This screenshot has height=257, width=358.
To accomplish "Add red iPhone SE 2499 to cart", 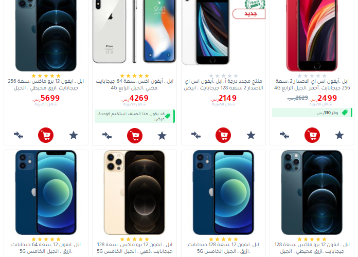I will click(x=312, y=135).
